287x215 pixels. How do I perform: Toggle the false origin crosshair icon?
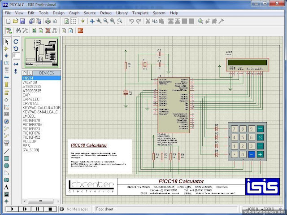pos(83,21)
